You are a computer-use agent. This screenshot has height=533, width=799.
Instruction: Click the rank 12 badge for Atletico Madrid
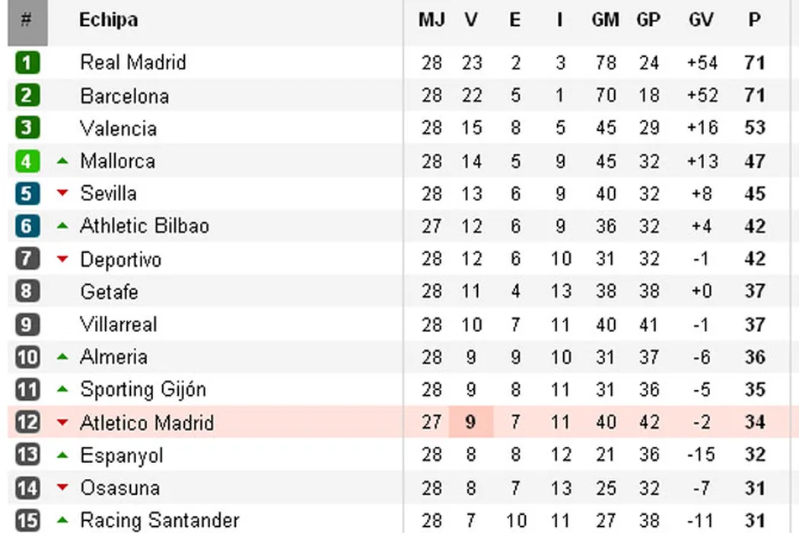point(27,423)
